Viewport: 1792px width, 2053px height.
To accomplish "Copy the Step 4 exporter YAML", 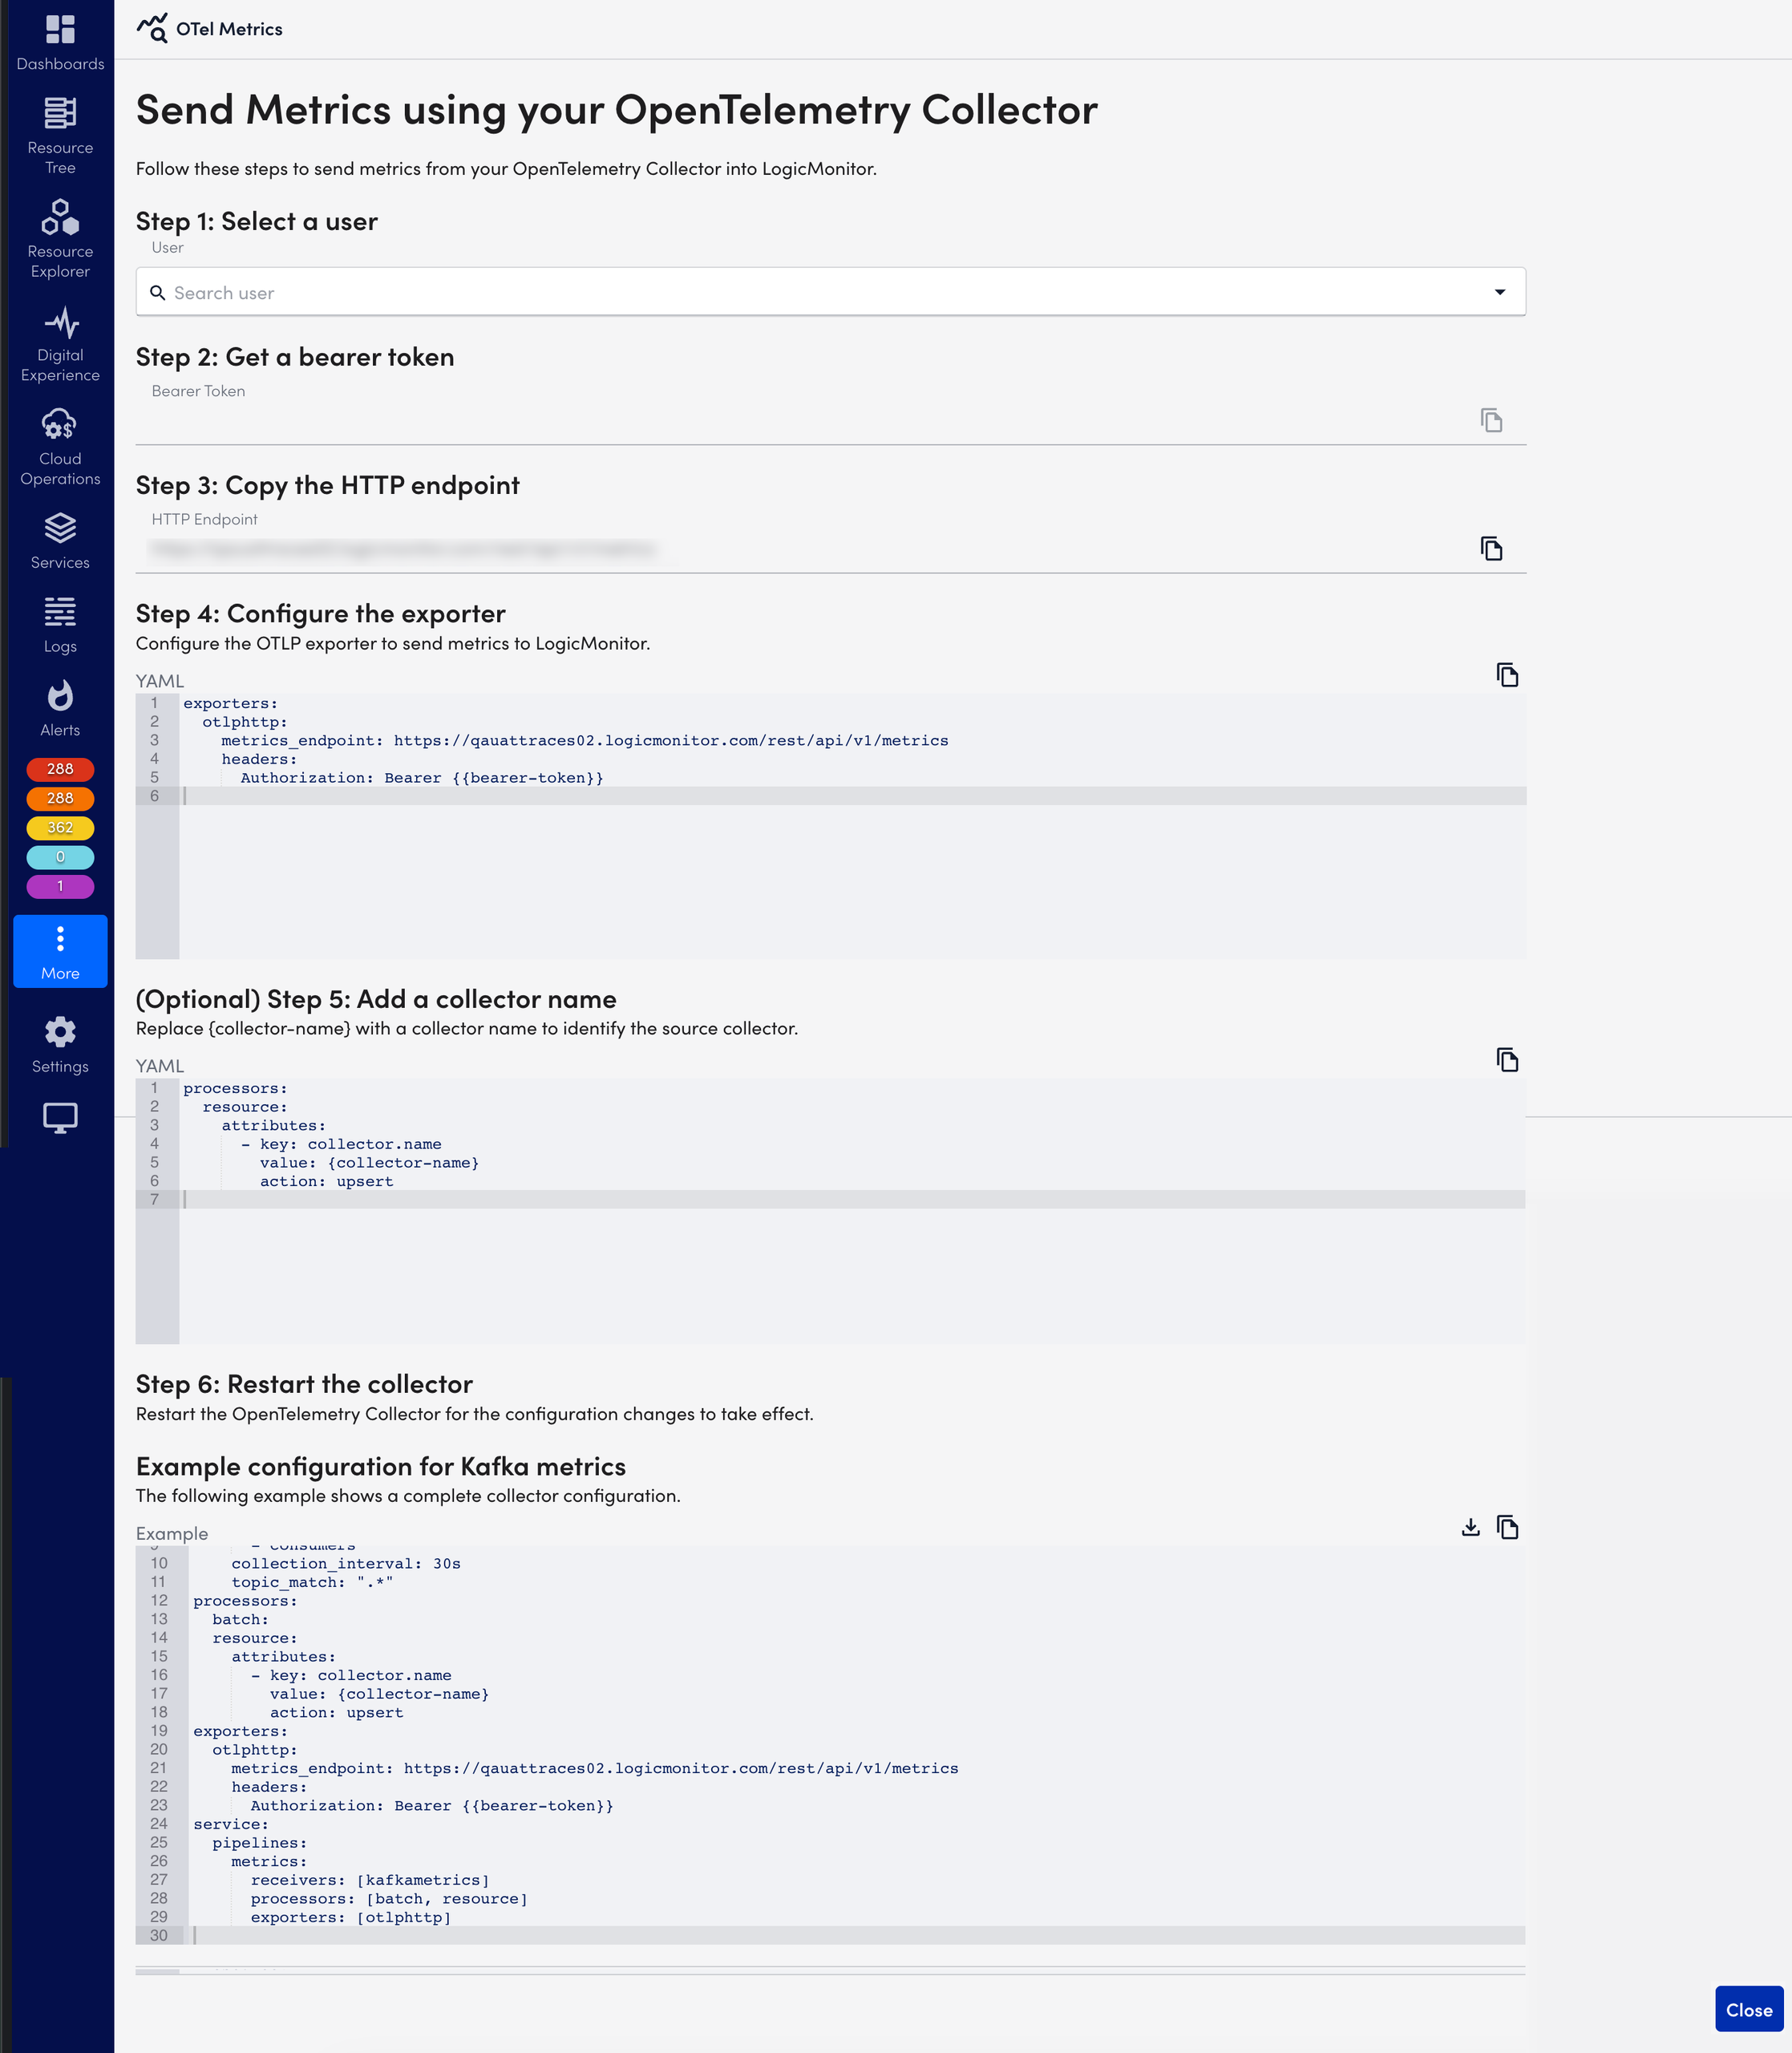I will (x=1507, y=675).
